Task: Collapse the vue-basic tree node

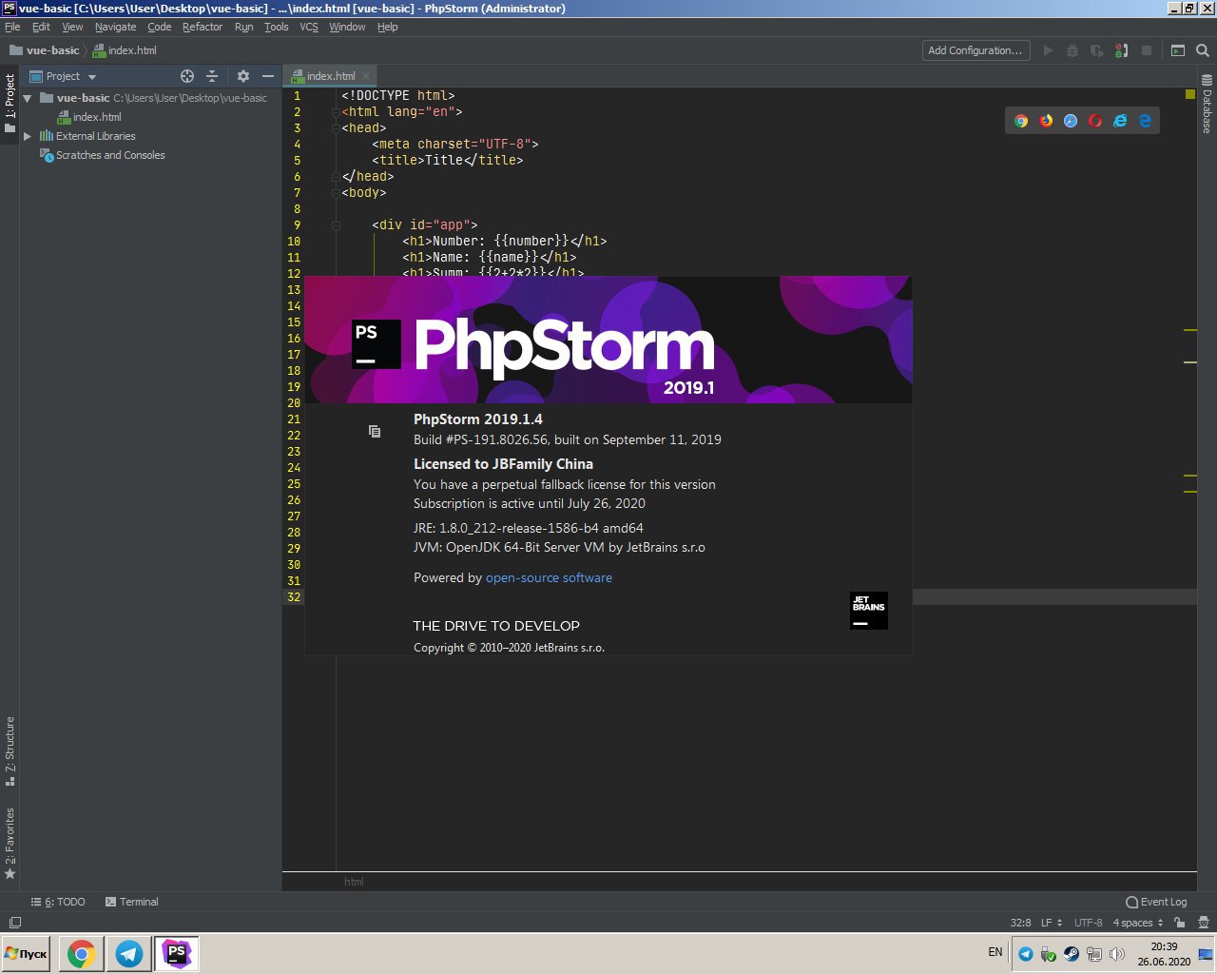Action: pos(28,98)
